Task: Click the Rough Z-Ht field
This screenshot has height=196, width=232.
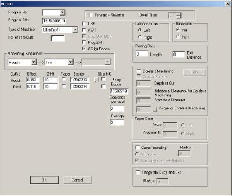Action: coord(50,80)
